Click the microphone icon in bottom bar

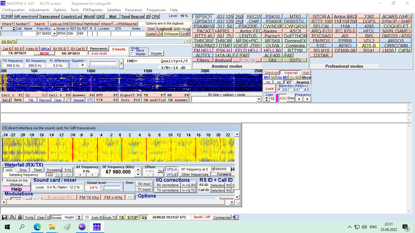(20, 217)
